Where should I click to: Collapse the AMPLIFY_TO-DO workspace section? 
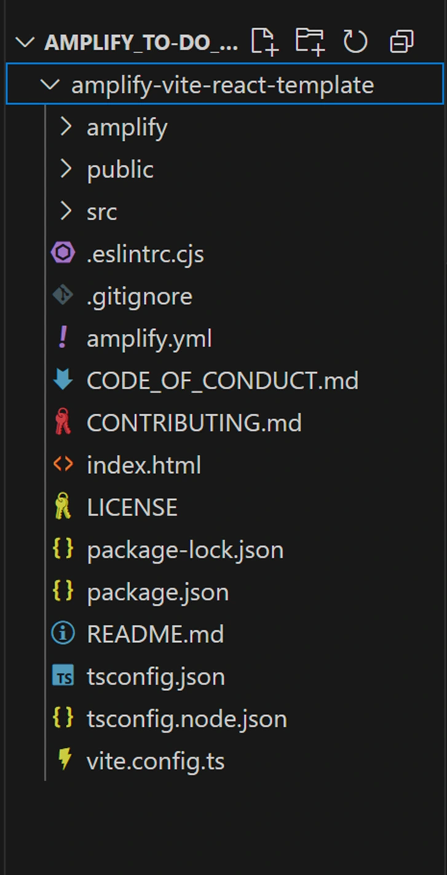(25, 42)
